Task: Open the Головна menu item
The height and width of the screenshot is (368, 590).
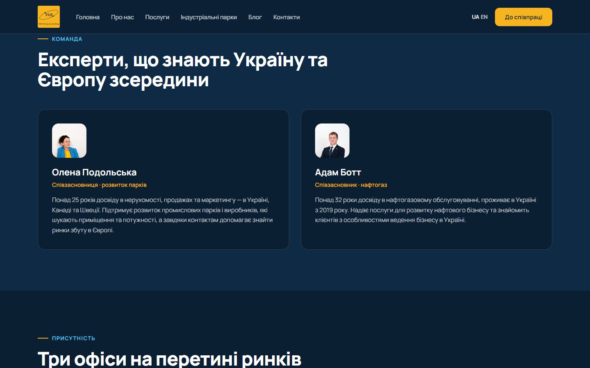Action: pyautogui.click(x=88, y=17)
